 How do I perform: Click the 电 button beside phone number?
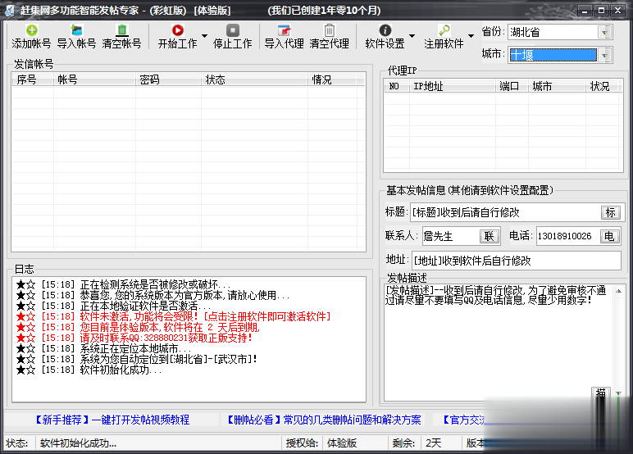[x=609, y=236]
